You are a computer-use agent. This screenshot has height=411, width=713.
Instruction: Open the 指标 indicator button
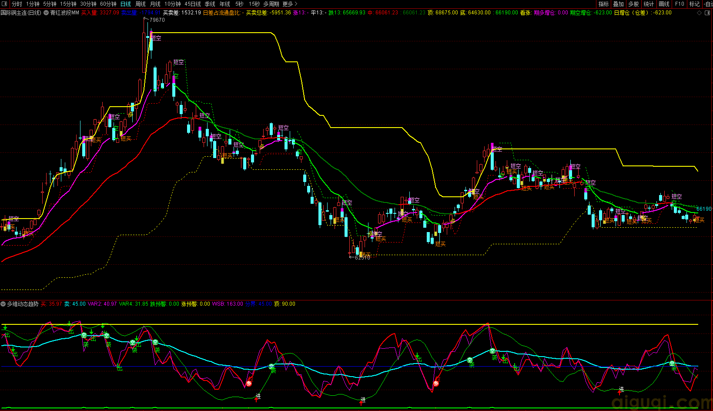click(x=603, y=4)
